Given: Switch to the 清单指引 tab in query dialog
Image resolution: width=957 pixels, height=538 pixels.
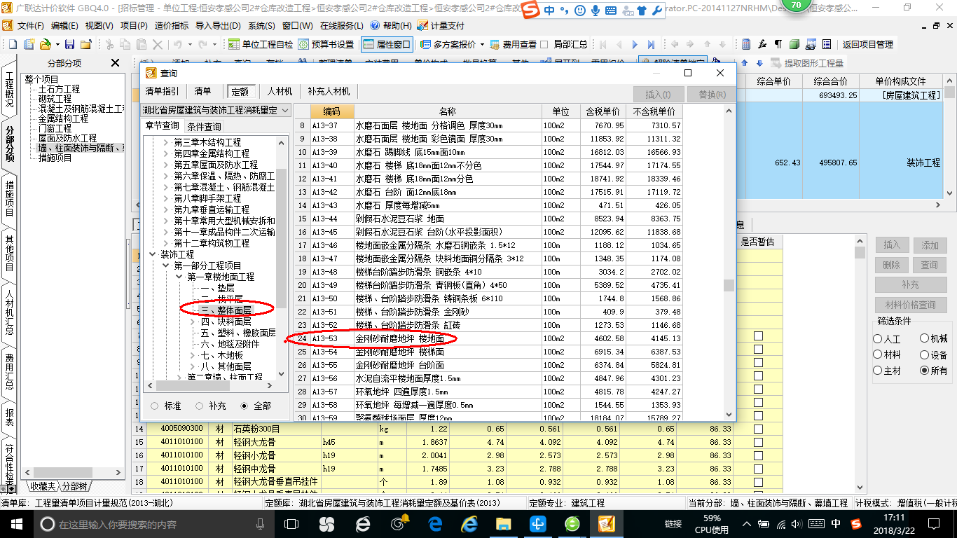Looking at the screenshot, I should [x=162, y=91].
